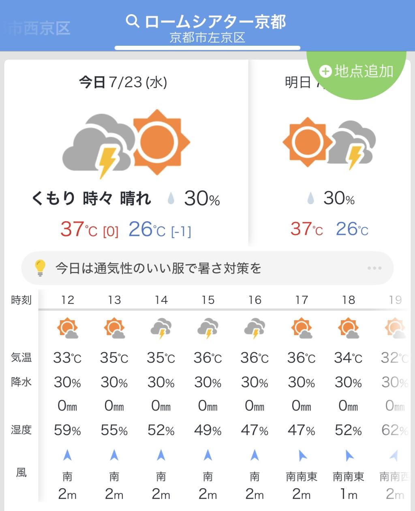The height and width of the screenshot is (511, 415).
Task: Tap the search magnifier icon
Action: pos(133,21)
